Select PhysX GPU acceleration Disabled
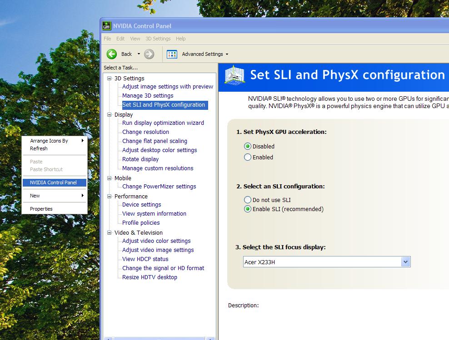The height and width of the screenshot is (340, 449). [x=247, y=146]
